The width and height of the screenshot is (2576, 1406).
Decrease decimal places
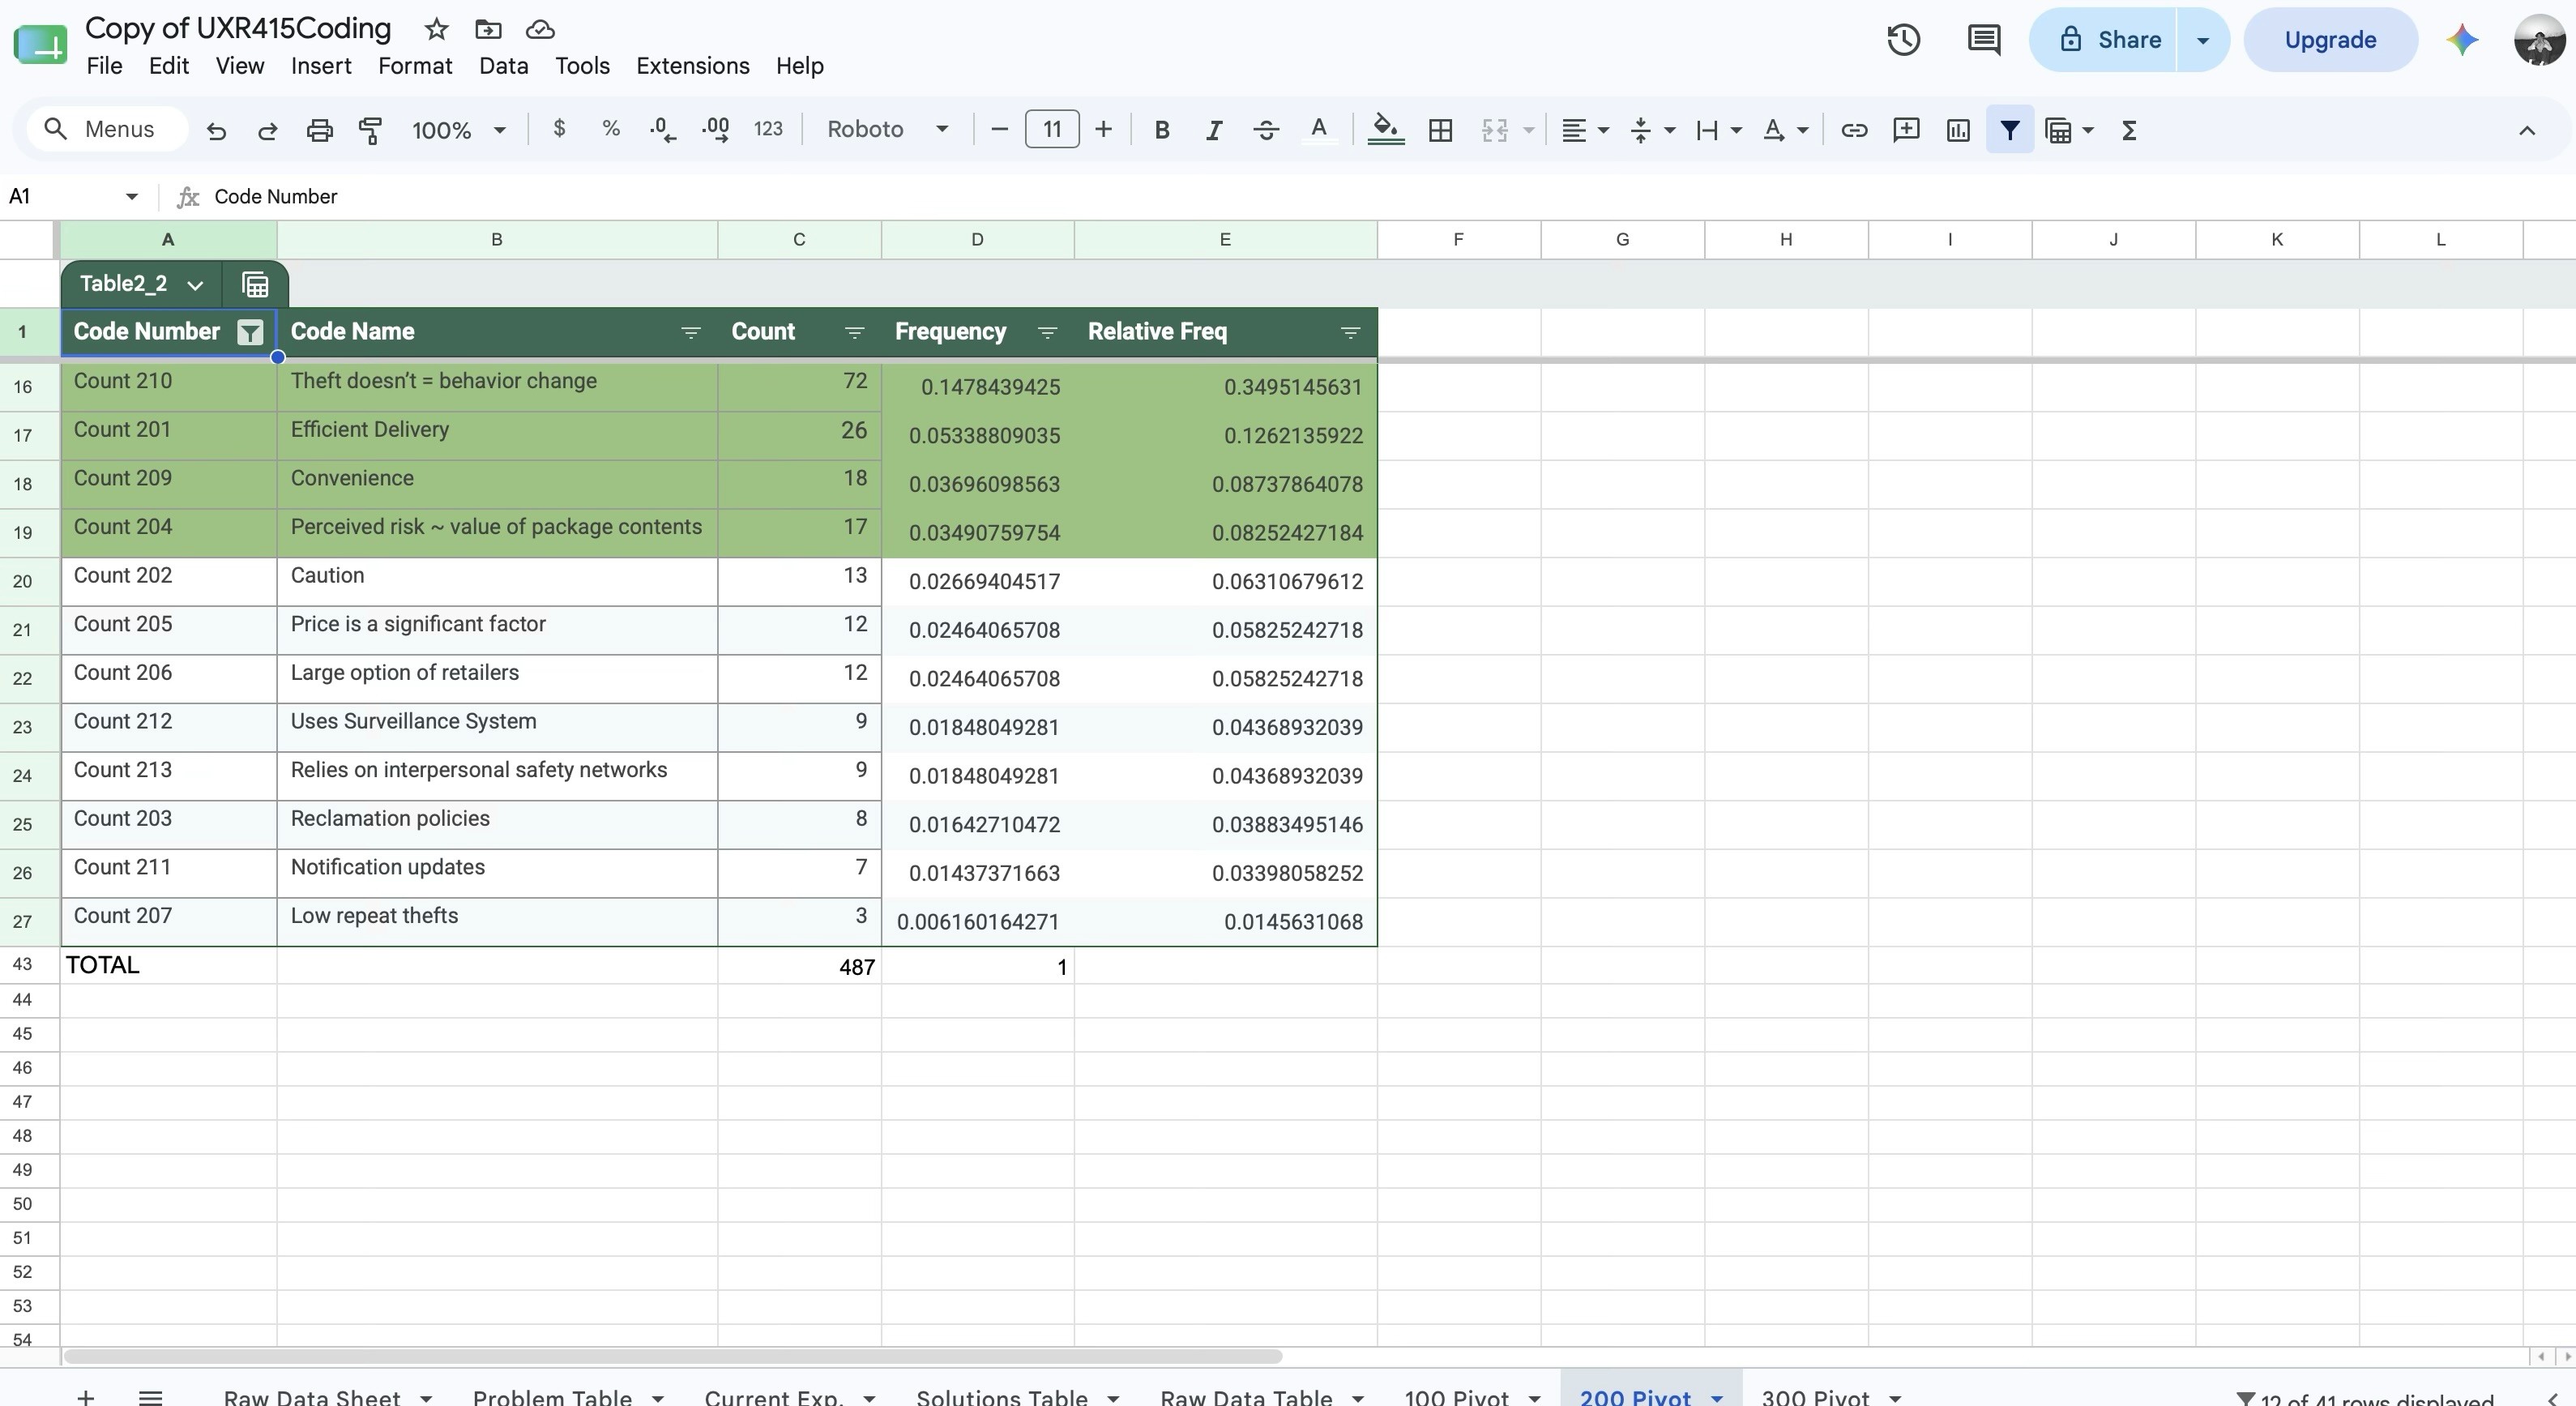(662, 129)
